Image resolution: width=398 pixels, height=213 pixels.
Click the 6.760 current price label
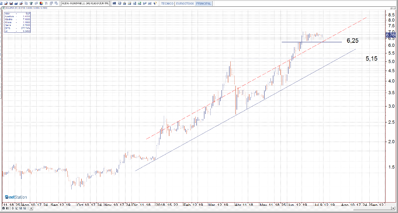(391, 35)
